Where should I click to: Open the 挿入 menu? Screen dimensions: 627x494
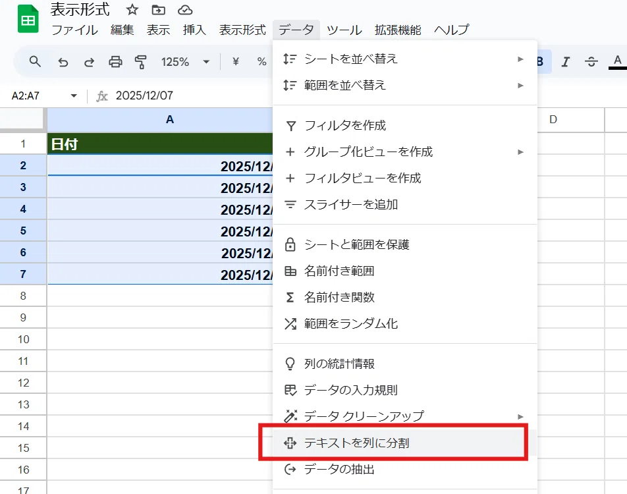click(194, 30)
